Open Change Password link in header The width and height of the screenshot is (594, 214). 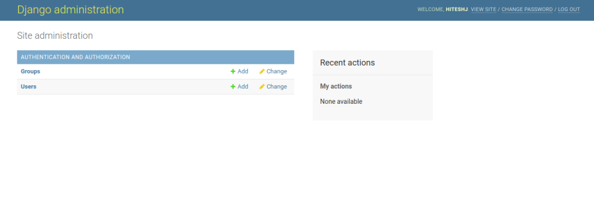point(527,9)
